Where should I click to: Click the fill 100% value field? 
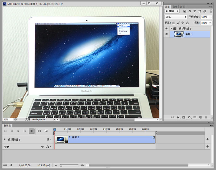pyautogui.click(x=204, y=23)
